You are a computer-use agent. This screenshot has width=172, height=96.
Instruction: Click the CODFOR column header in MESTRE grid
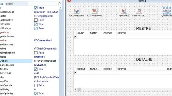pos(110,33)
